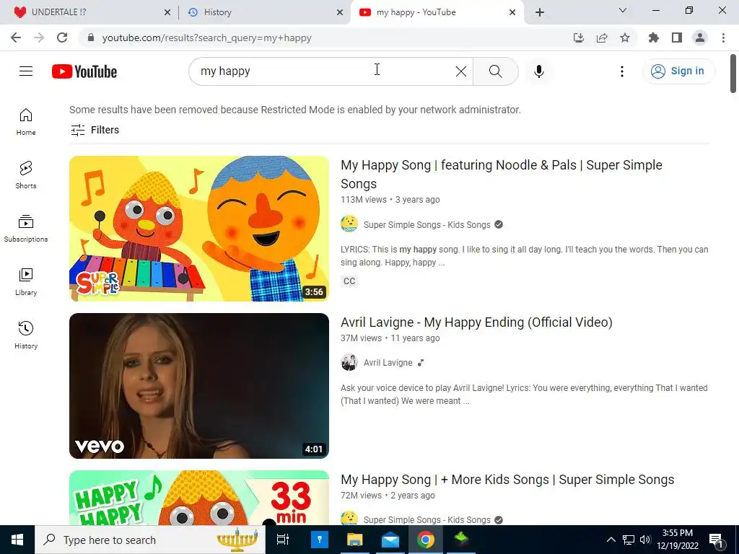Open YouTube settings three-dot menu
This screenshot has width=739, height=554.
click(621, 71)
